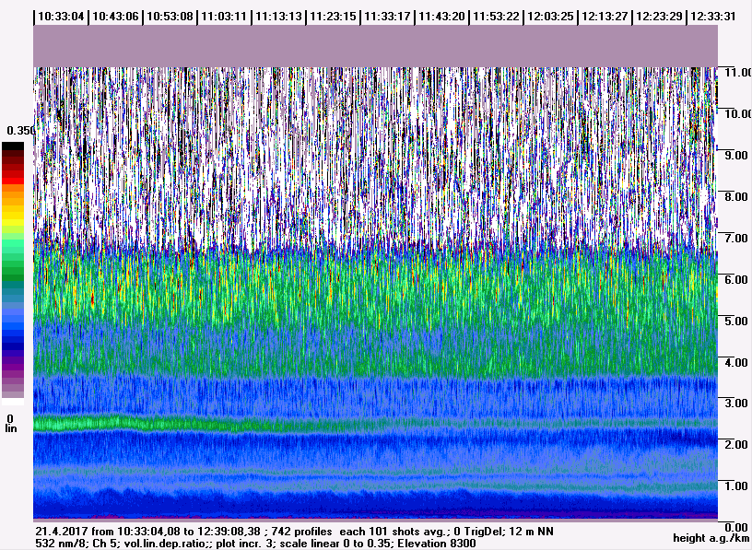Click the 12:23:29 time label

(659, 17)
